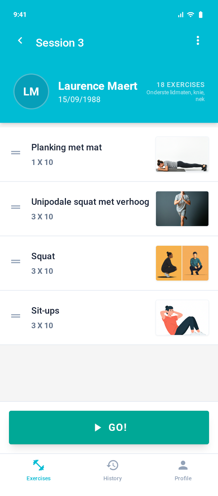
Task: Click the back arrow next to Session 3
Action: point(20,40)
